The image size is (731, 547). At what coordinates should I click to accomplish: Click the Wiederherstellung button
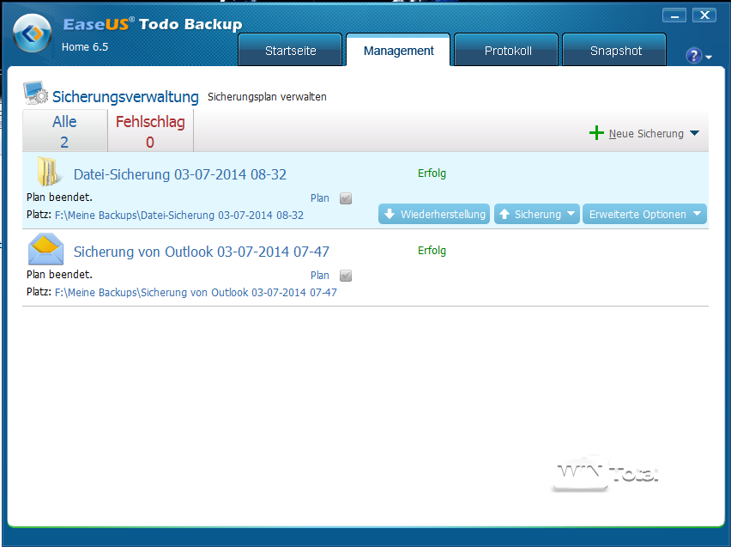(x=434, y=214)
